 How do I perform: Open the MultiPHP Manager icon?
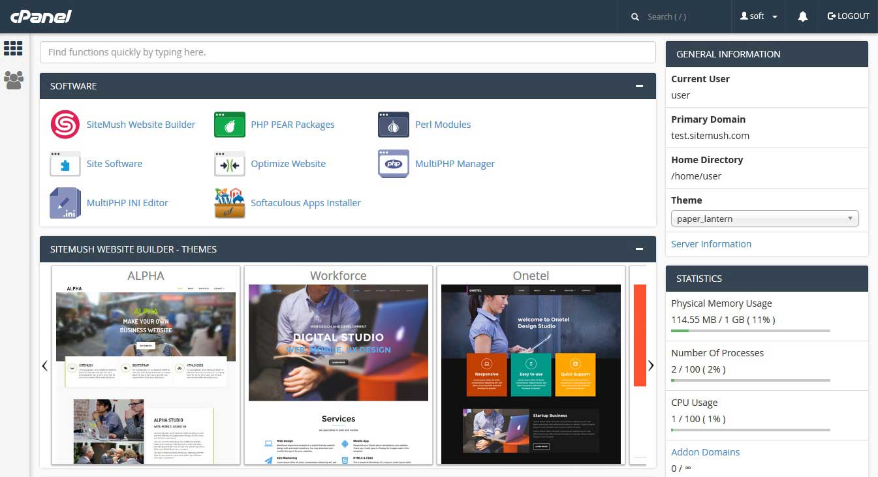tap(394, 164)
